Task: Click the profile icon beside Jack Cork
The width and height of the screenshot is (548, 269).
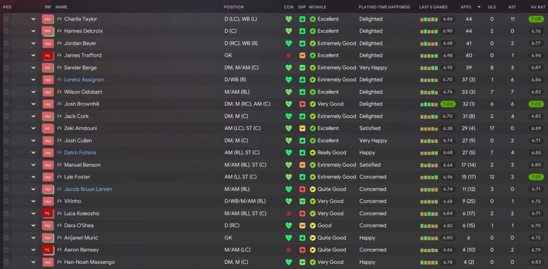Action: pos(60,116)
